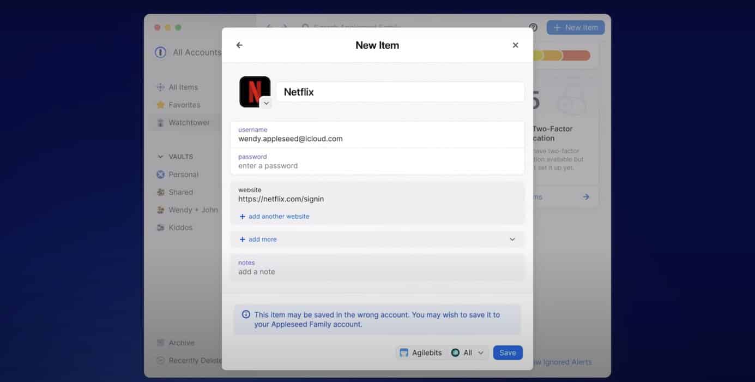755x382 pixels.
Task: Click the plus icon beside 'add more'
Action: (243, 240)
